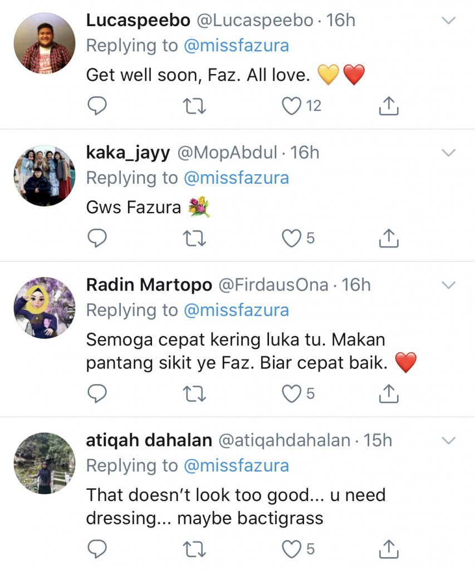The width and height of the screenshot is (475, 570).
Task: Reply to atiqah dahalan's tweet
Action: pos(97,549)
